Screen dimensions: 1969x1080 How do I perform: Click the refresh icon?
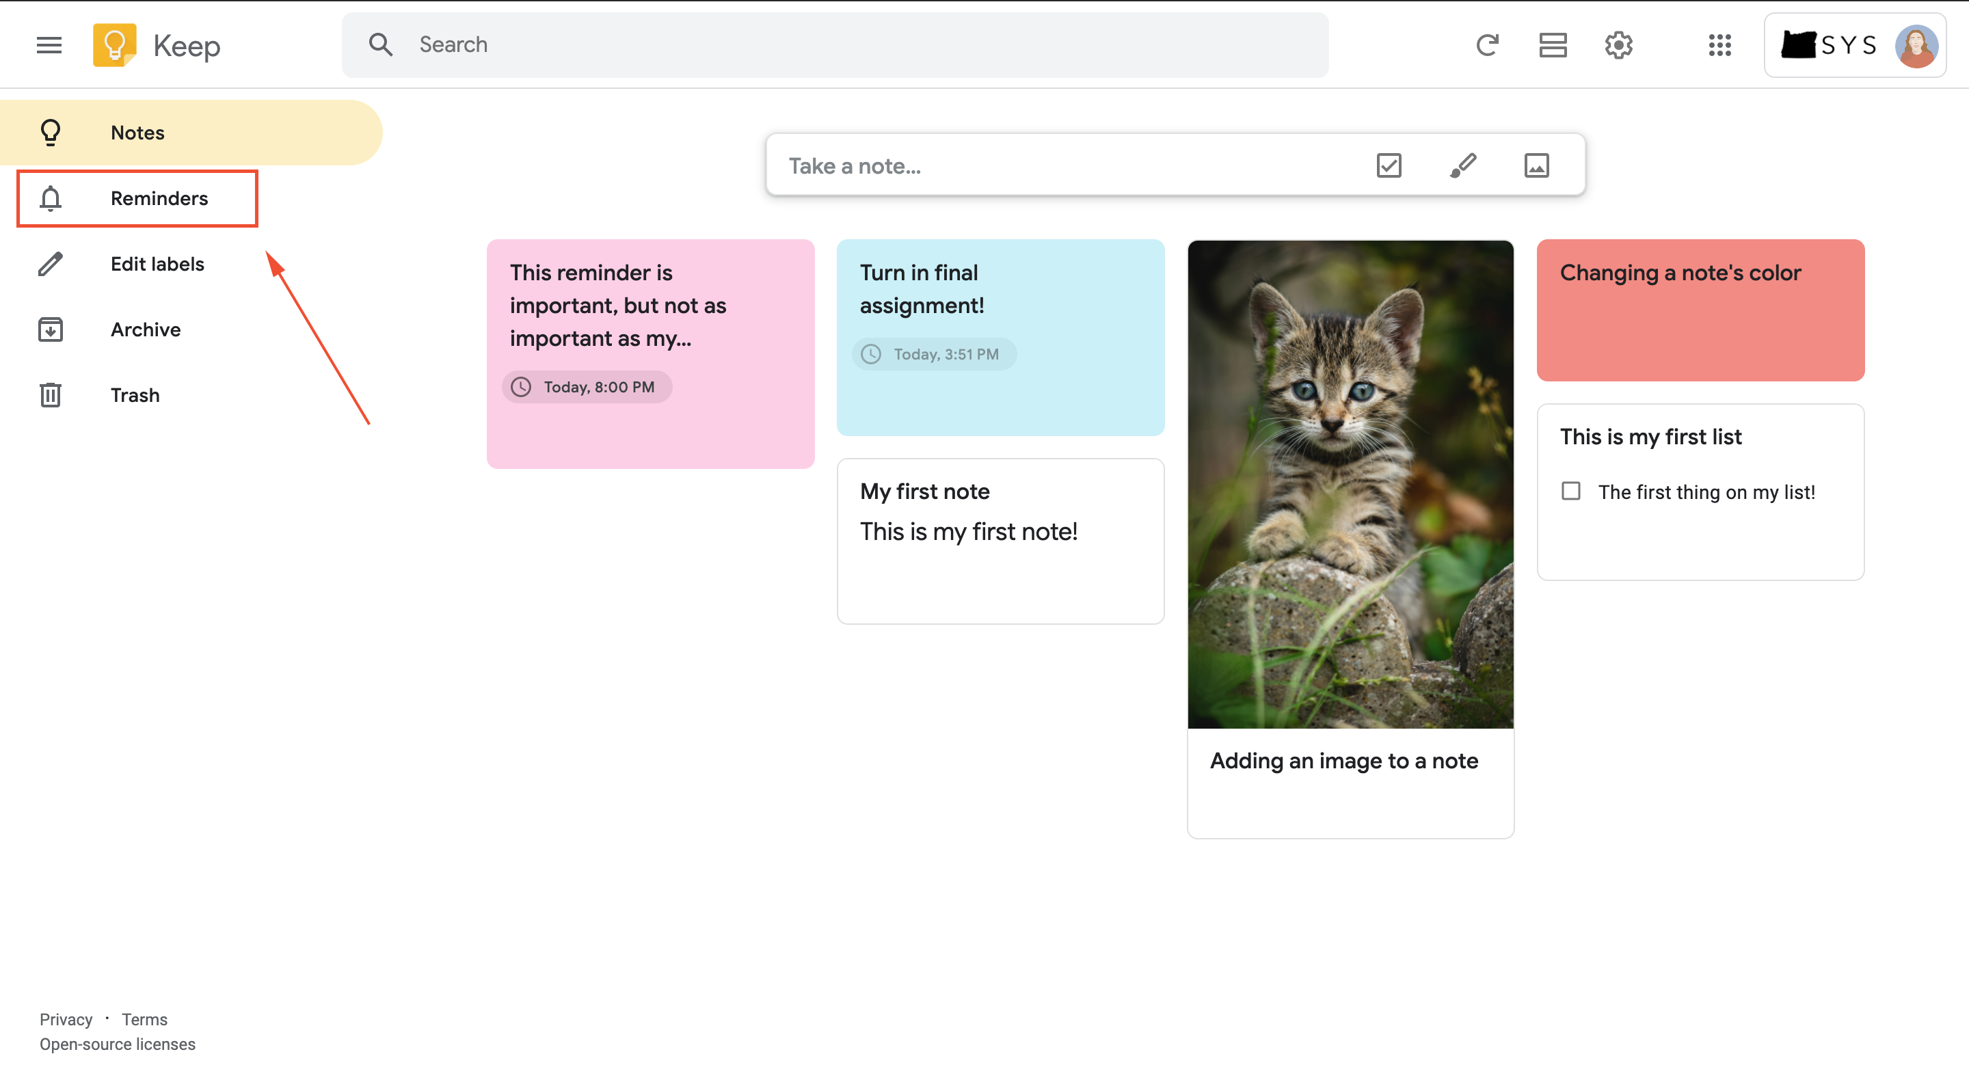pos(1487,45)
